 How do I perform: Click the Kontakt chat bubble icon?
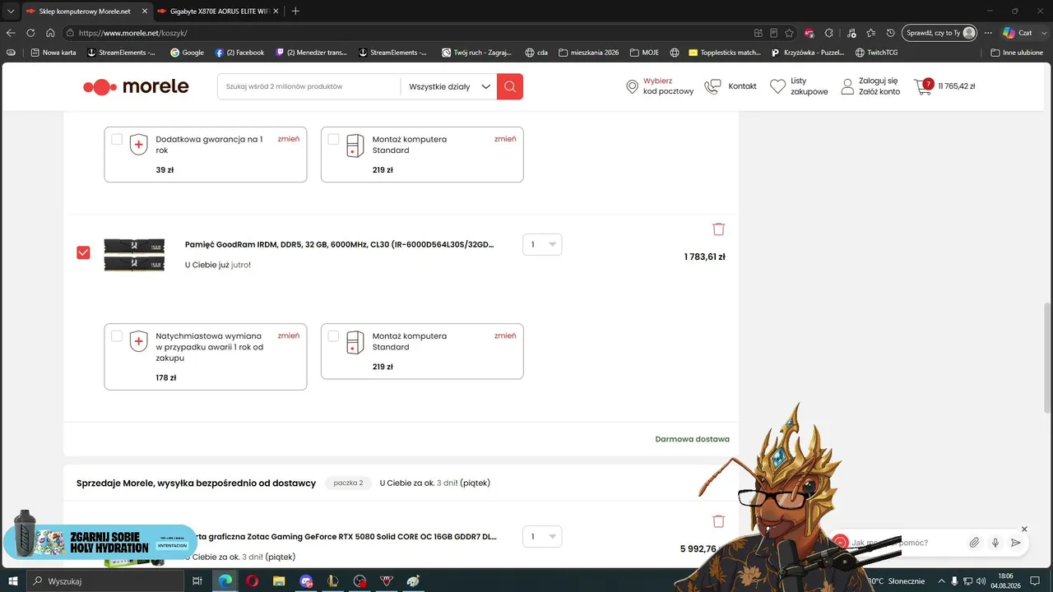[x=712, y=86]
